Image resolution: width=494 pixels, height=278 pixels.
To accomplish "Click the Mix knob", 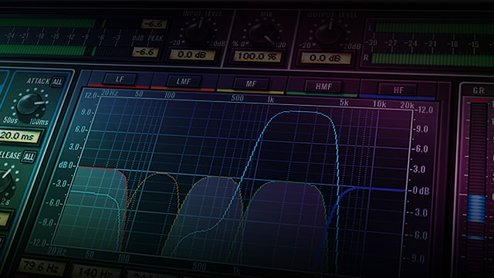I will click(262, 33).
